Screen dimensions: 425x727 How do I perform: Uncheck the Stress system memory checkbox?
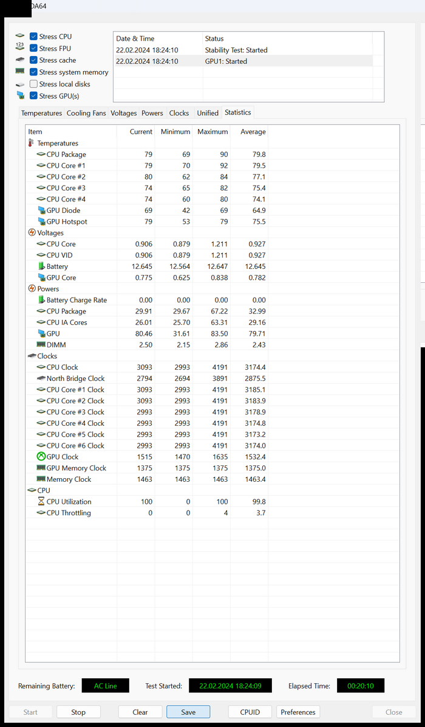click(x=33, y=72)
